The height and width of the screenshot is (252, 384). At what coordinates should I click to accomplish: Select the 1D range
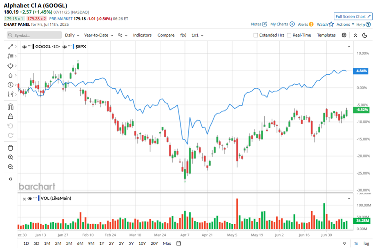(x=26, y=243)
